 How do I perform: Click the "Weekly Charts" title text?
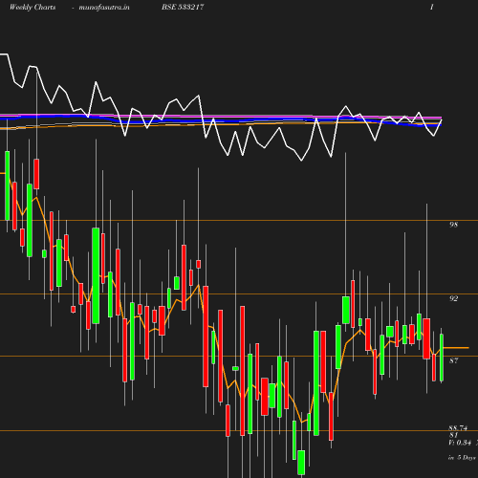coord(33,7)
